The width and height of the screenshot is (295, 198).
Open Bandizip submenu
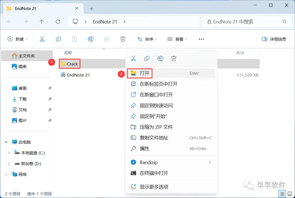pos(171,162)
